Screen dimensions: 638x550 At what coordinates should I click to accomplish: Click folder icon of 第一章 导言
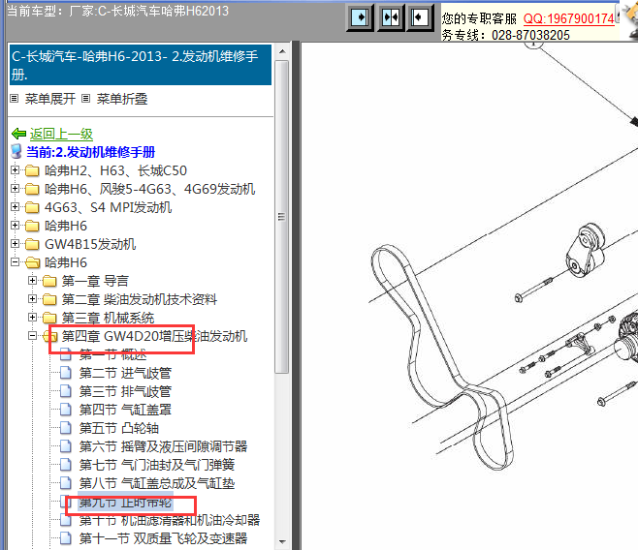point(49,281)
